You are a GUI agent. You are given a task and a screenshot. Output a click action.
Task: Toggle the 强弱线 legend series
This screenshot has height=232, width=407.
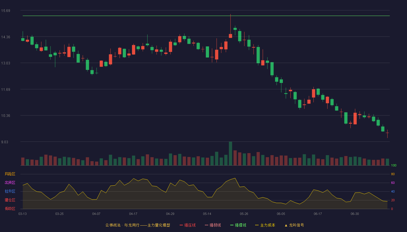[213, 225]
